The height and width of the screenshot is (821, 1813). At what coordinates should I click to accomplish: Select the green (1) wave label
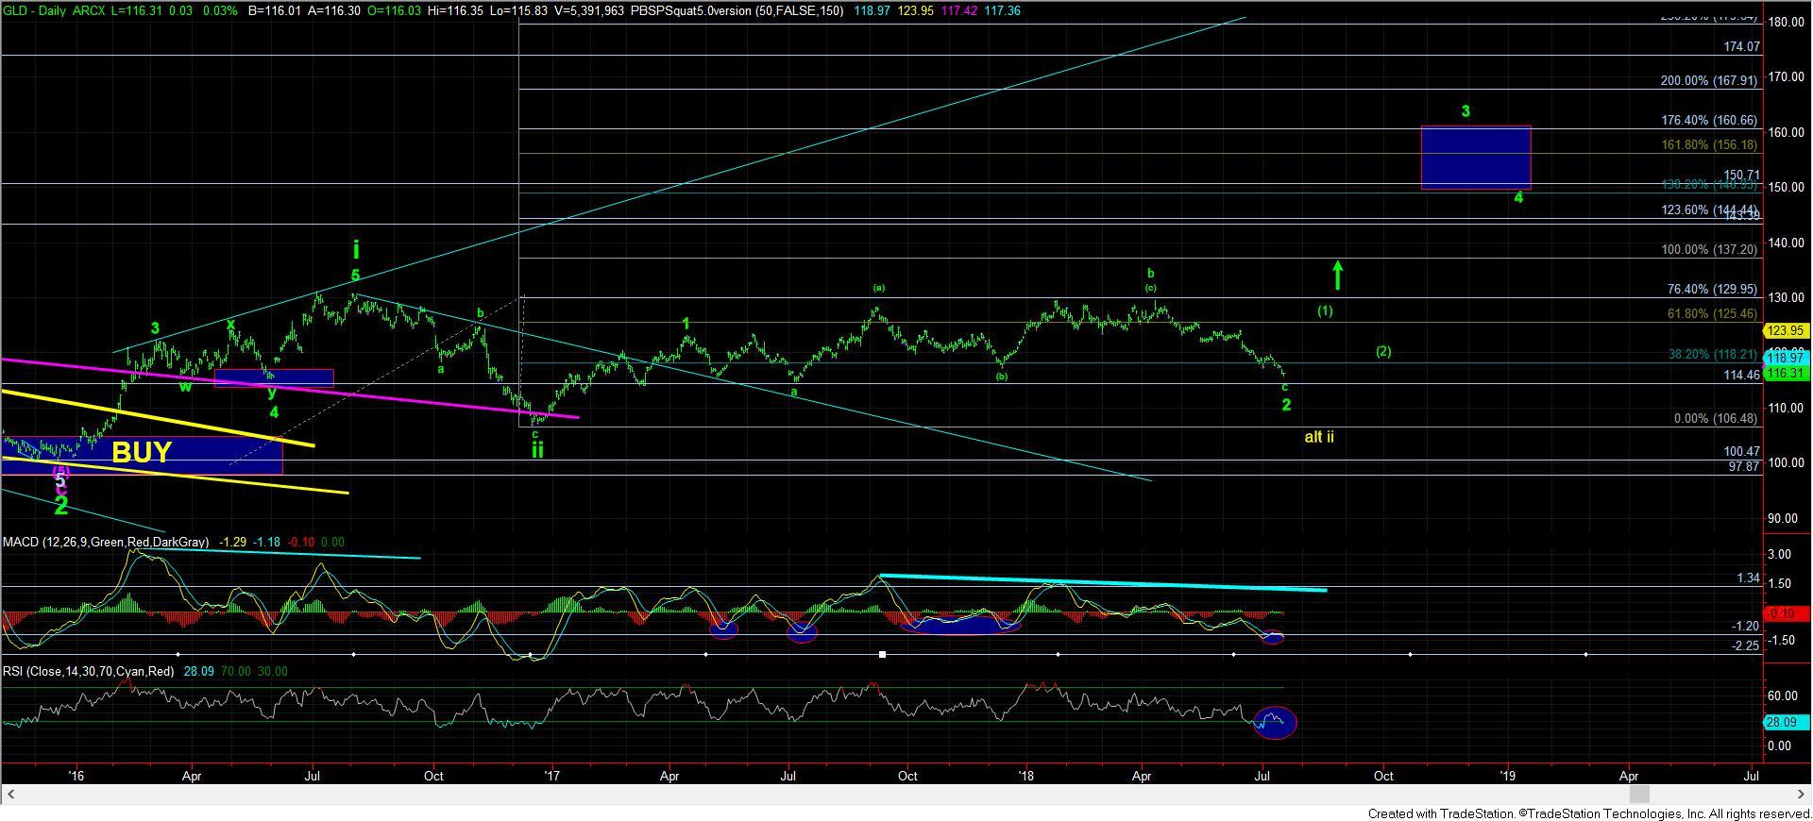pyautogui.click(x=1325, y=310)
